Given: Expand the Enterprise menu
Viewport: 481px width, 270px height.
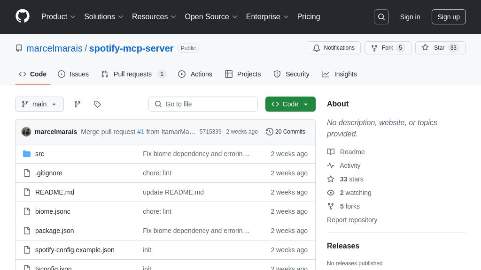Looking at the screenshot, I should point(267,17).
